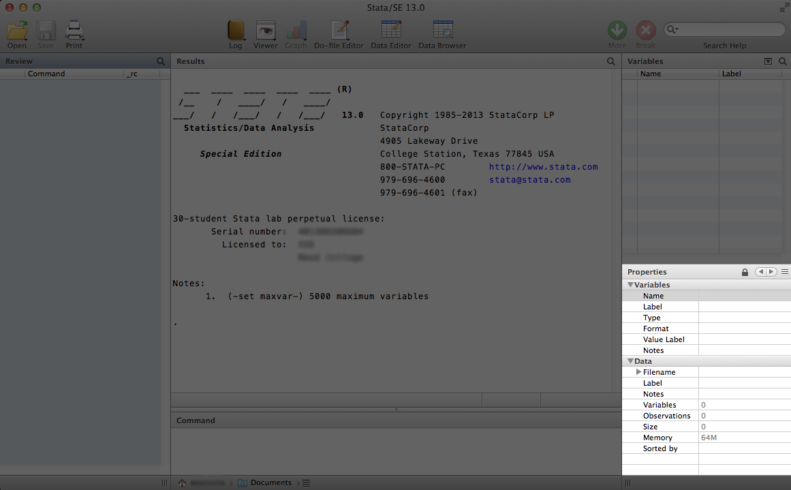Click the Search Help field
Screen dimensions: 791x490
(729, 29)
